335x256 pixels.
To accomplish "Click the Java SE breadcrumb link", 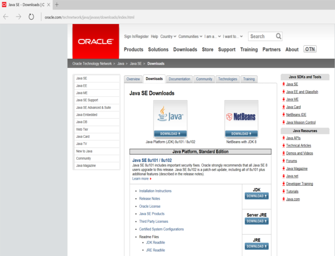I will click(136, 64).
